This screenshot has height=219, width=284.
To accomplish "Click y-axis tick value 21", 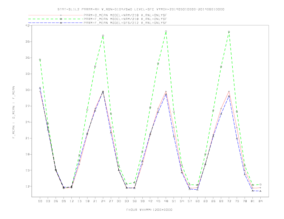I will click(x=28, y=138).
